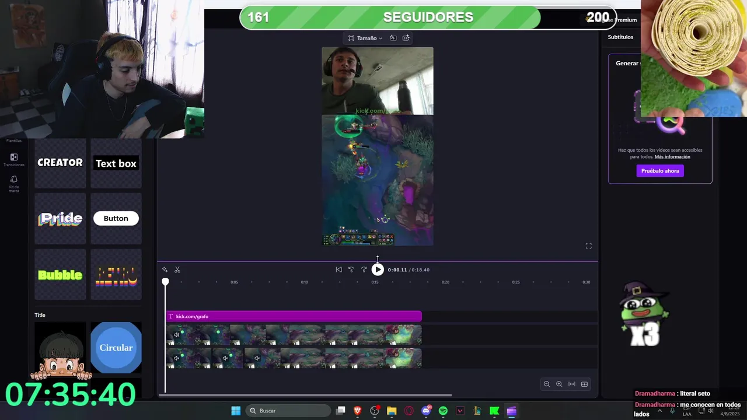Unmute the first clip of the lower track

pos(176,358)
